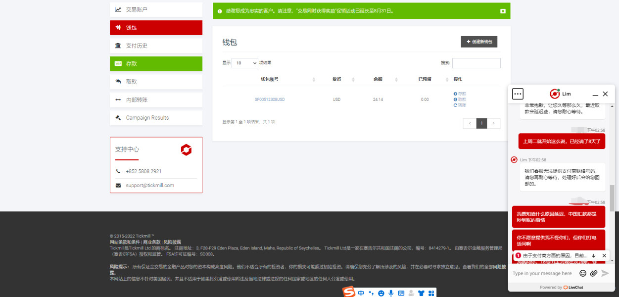This screenshot has height=297, width=619.
Task: Click the chart icon beside 交易账户
Action: pos(118,9)
